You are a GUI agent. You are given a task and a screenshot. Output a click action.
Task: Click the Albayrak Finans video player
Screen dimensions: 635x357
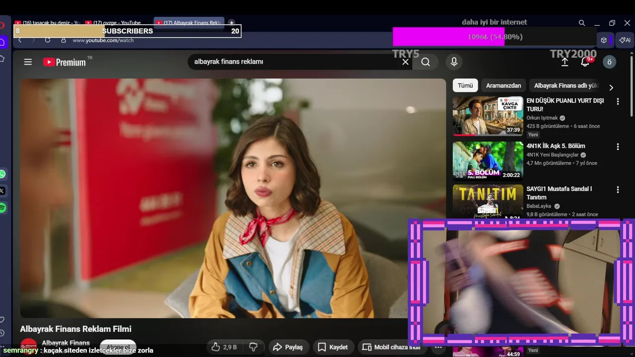tap(233, 198)
